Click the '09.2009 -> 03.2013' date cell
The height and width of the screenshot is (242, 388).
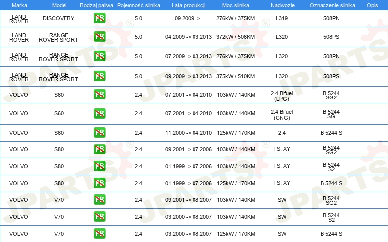[x=189, y=76]
